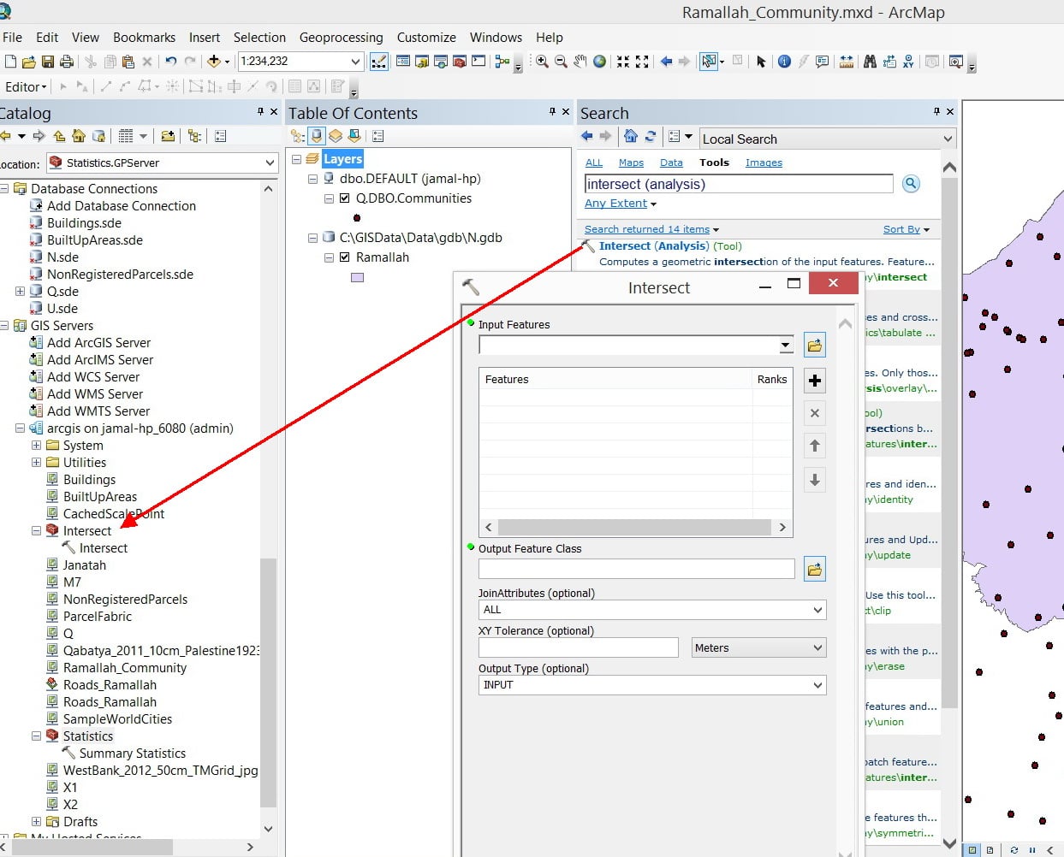
Task: Print the map
Action: 67,62
